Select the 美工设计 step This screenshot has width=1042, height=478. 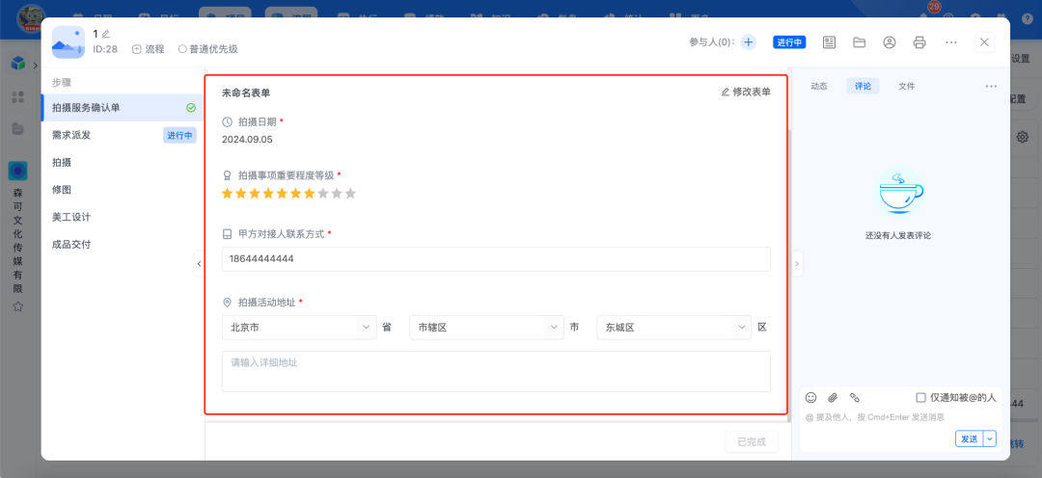[123, 217]
